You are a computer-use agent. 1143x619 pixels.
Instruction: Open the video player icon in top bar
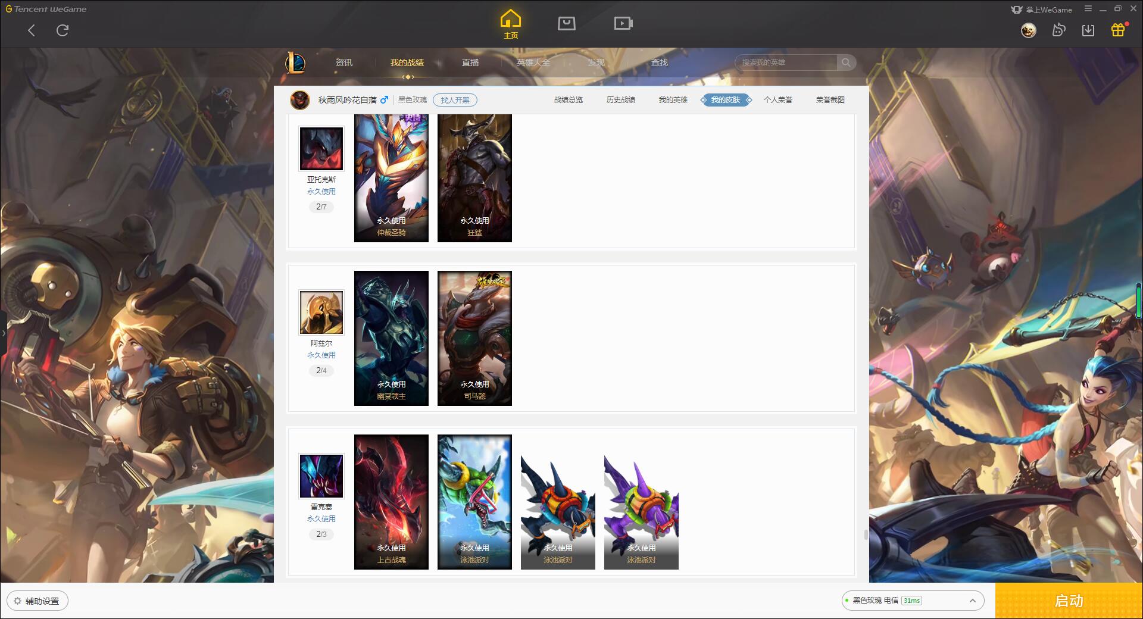(x=623, y=23)
